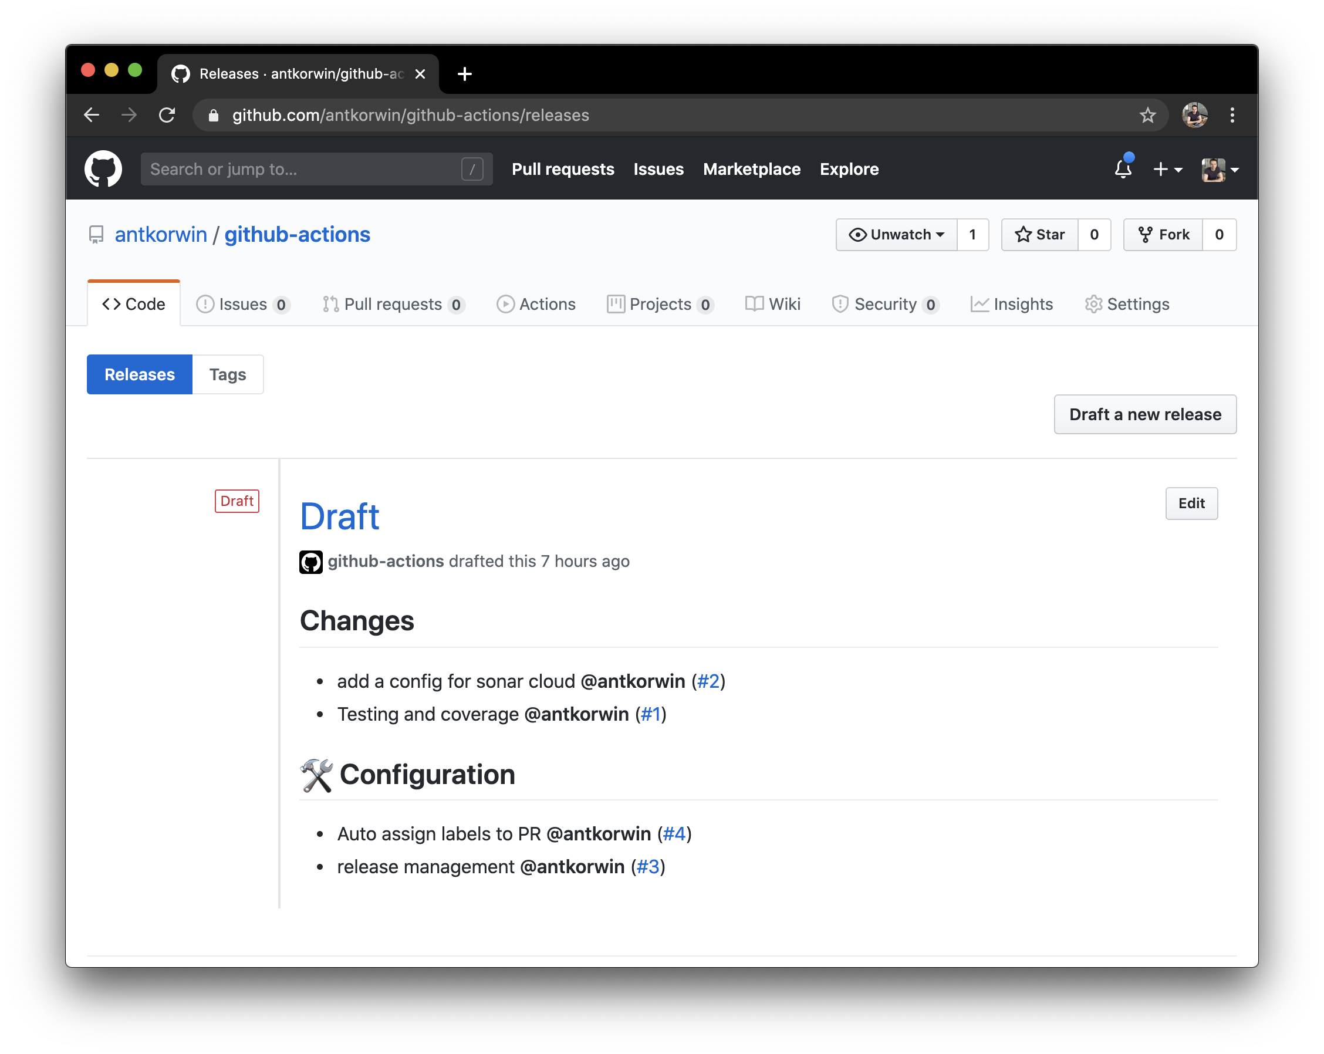The height and width of the screenshot is (1054, 1324).
Task: Click the Releases tab button
Action: [x=139, y=374]
